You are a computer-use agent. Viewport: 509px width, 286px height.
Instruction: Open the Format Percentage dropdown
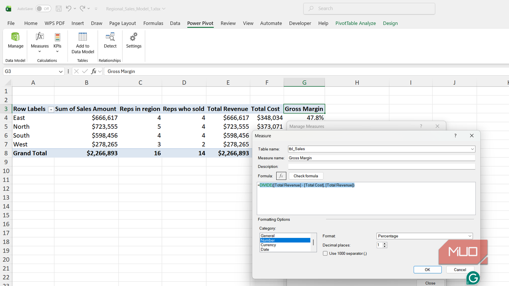point(470,236)
